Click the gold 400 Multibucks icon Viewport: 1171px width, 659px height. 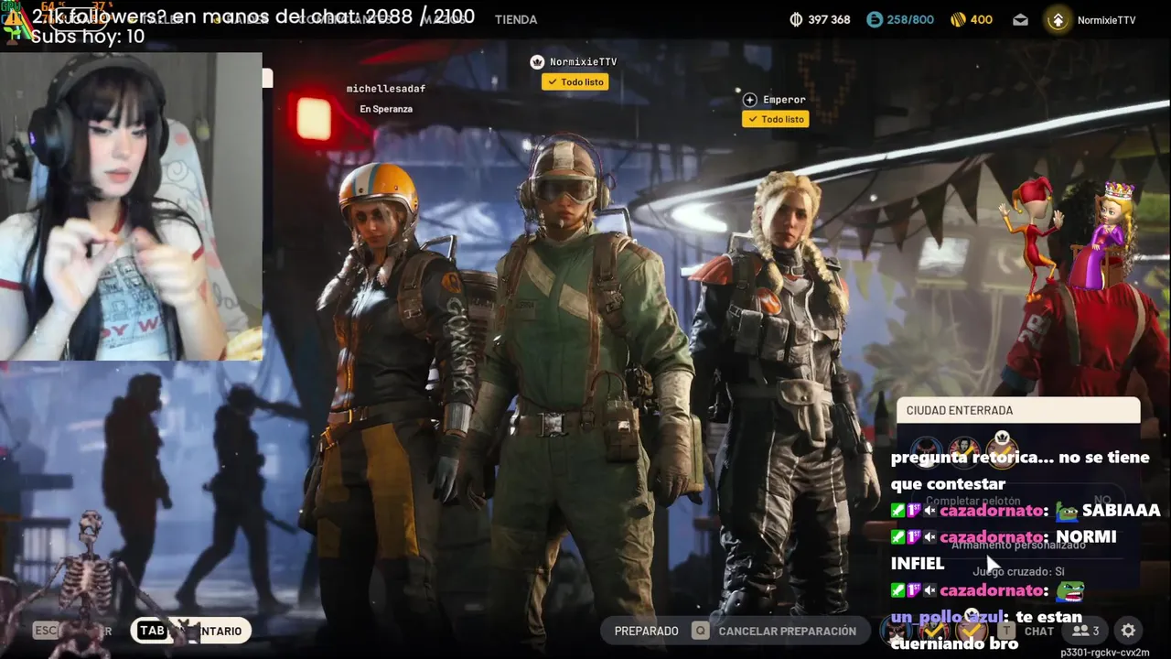958,19
